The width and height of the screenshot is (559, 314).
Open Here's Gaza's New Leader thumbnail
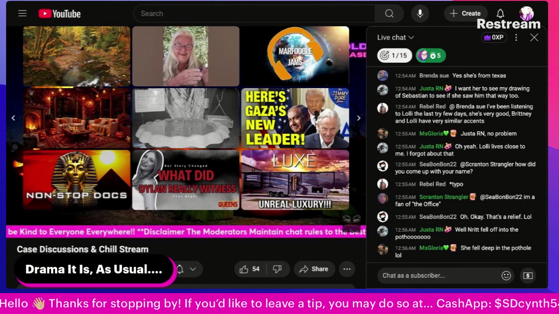click(295, 118)
